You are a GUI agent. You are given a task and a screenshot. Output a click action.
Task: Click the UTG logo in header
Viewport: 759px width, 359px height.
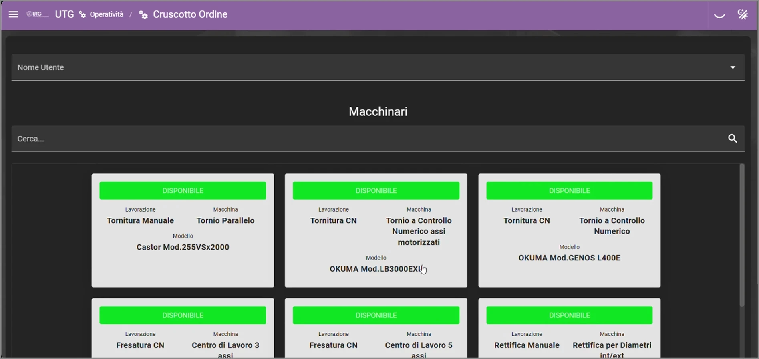pyautogui.click(x=37, y=14)
